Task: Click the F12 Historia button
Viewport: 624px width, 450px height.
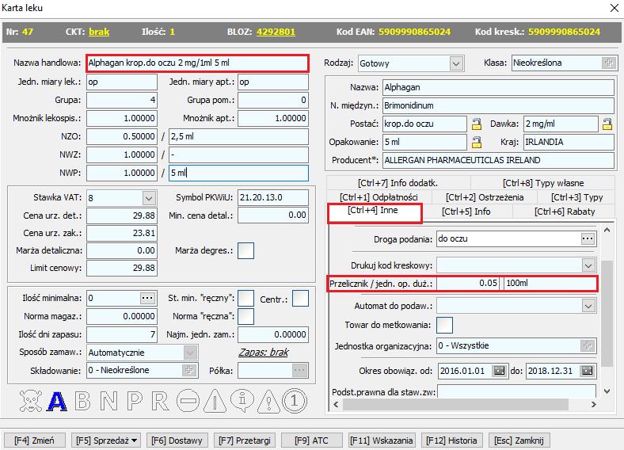Action: point(451,440)
